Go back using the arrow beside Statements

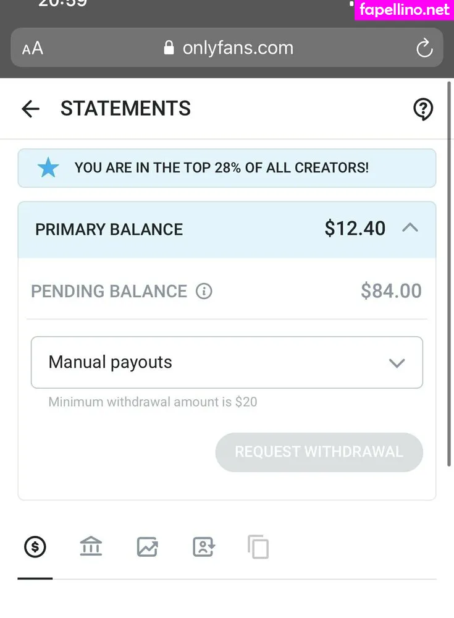(x=30, y=109)
